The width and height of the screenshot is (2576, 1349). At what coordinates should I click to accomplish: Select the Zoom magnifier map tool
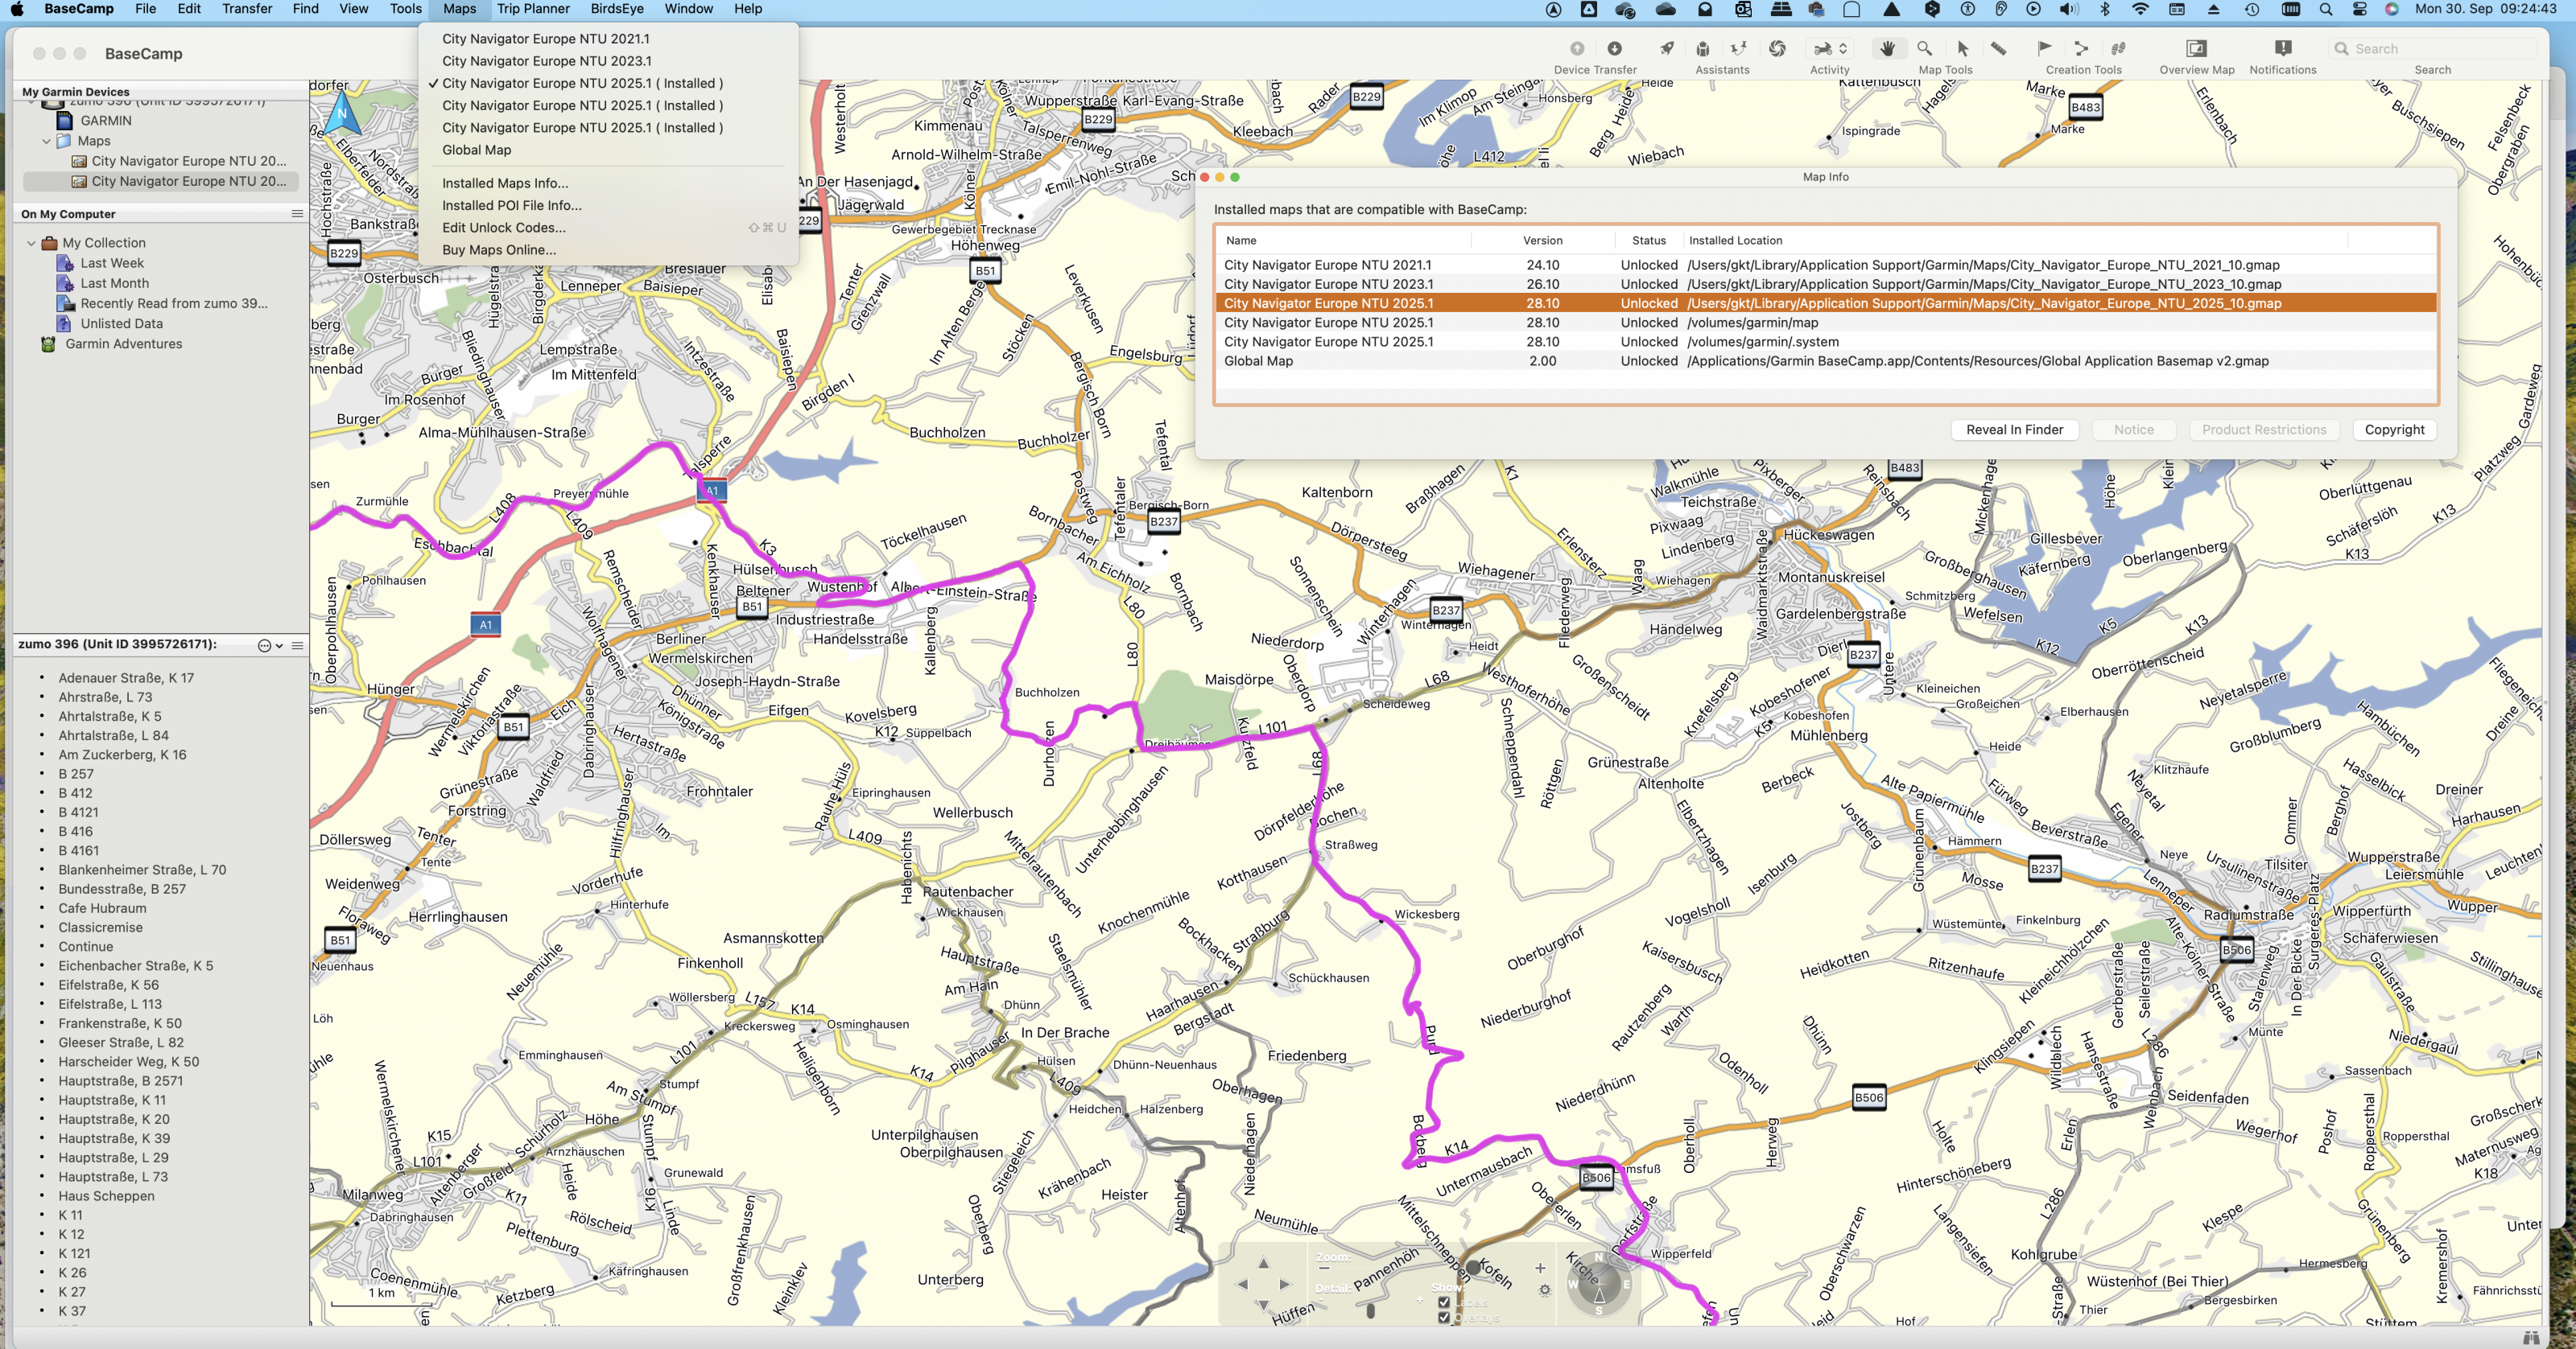pyautogui.click(x=1924, y=48)
